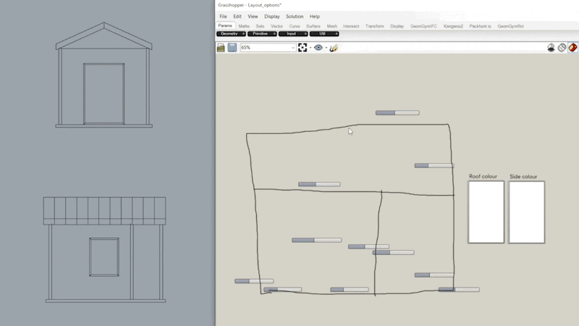Expand the Geometry panel
This screenshot has width=579, height=326.
[231, 33]
